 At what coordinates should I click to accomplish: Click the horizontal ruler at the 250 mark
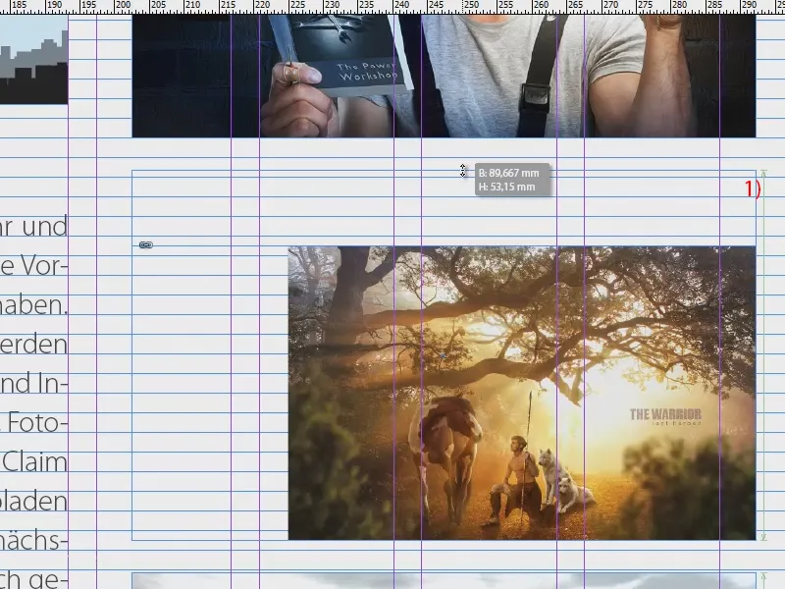pos(471,6)
